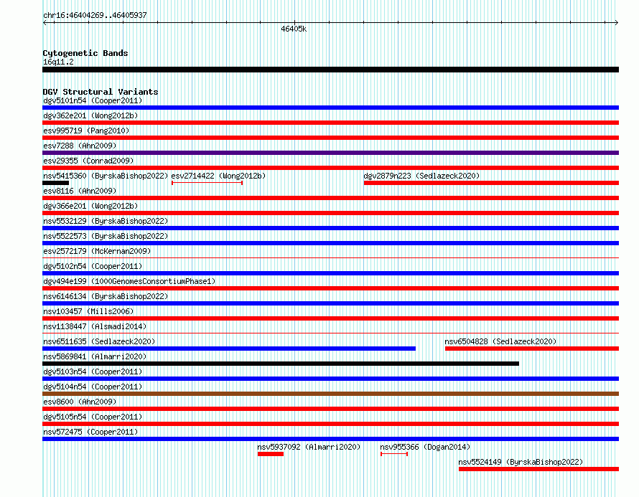This screenshot has height=497, width=639.
Task: Open nsv6504828 (Sedlazeck2020) variant
Action: pos(500,341)
